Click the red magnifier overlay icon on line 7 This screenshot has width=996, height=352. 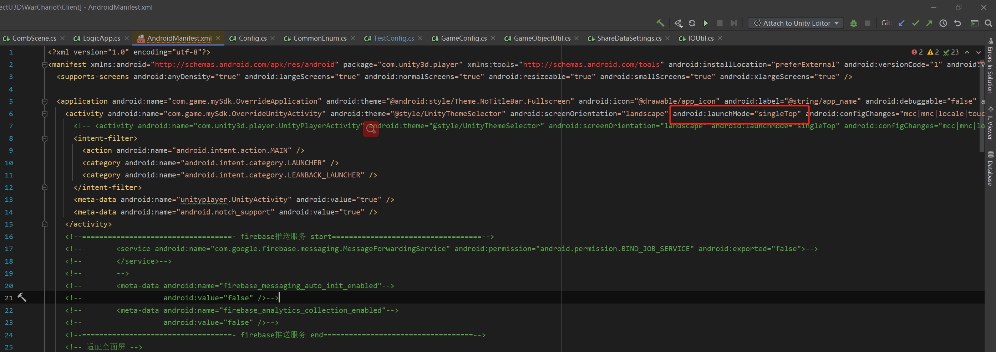point(371,129)
